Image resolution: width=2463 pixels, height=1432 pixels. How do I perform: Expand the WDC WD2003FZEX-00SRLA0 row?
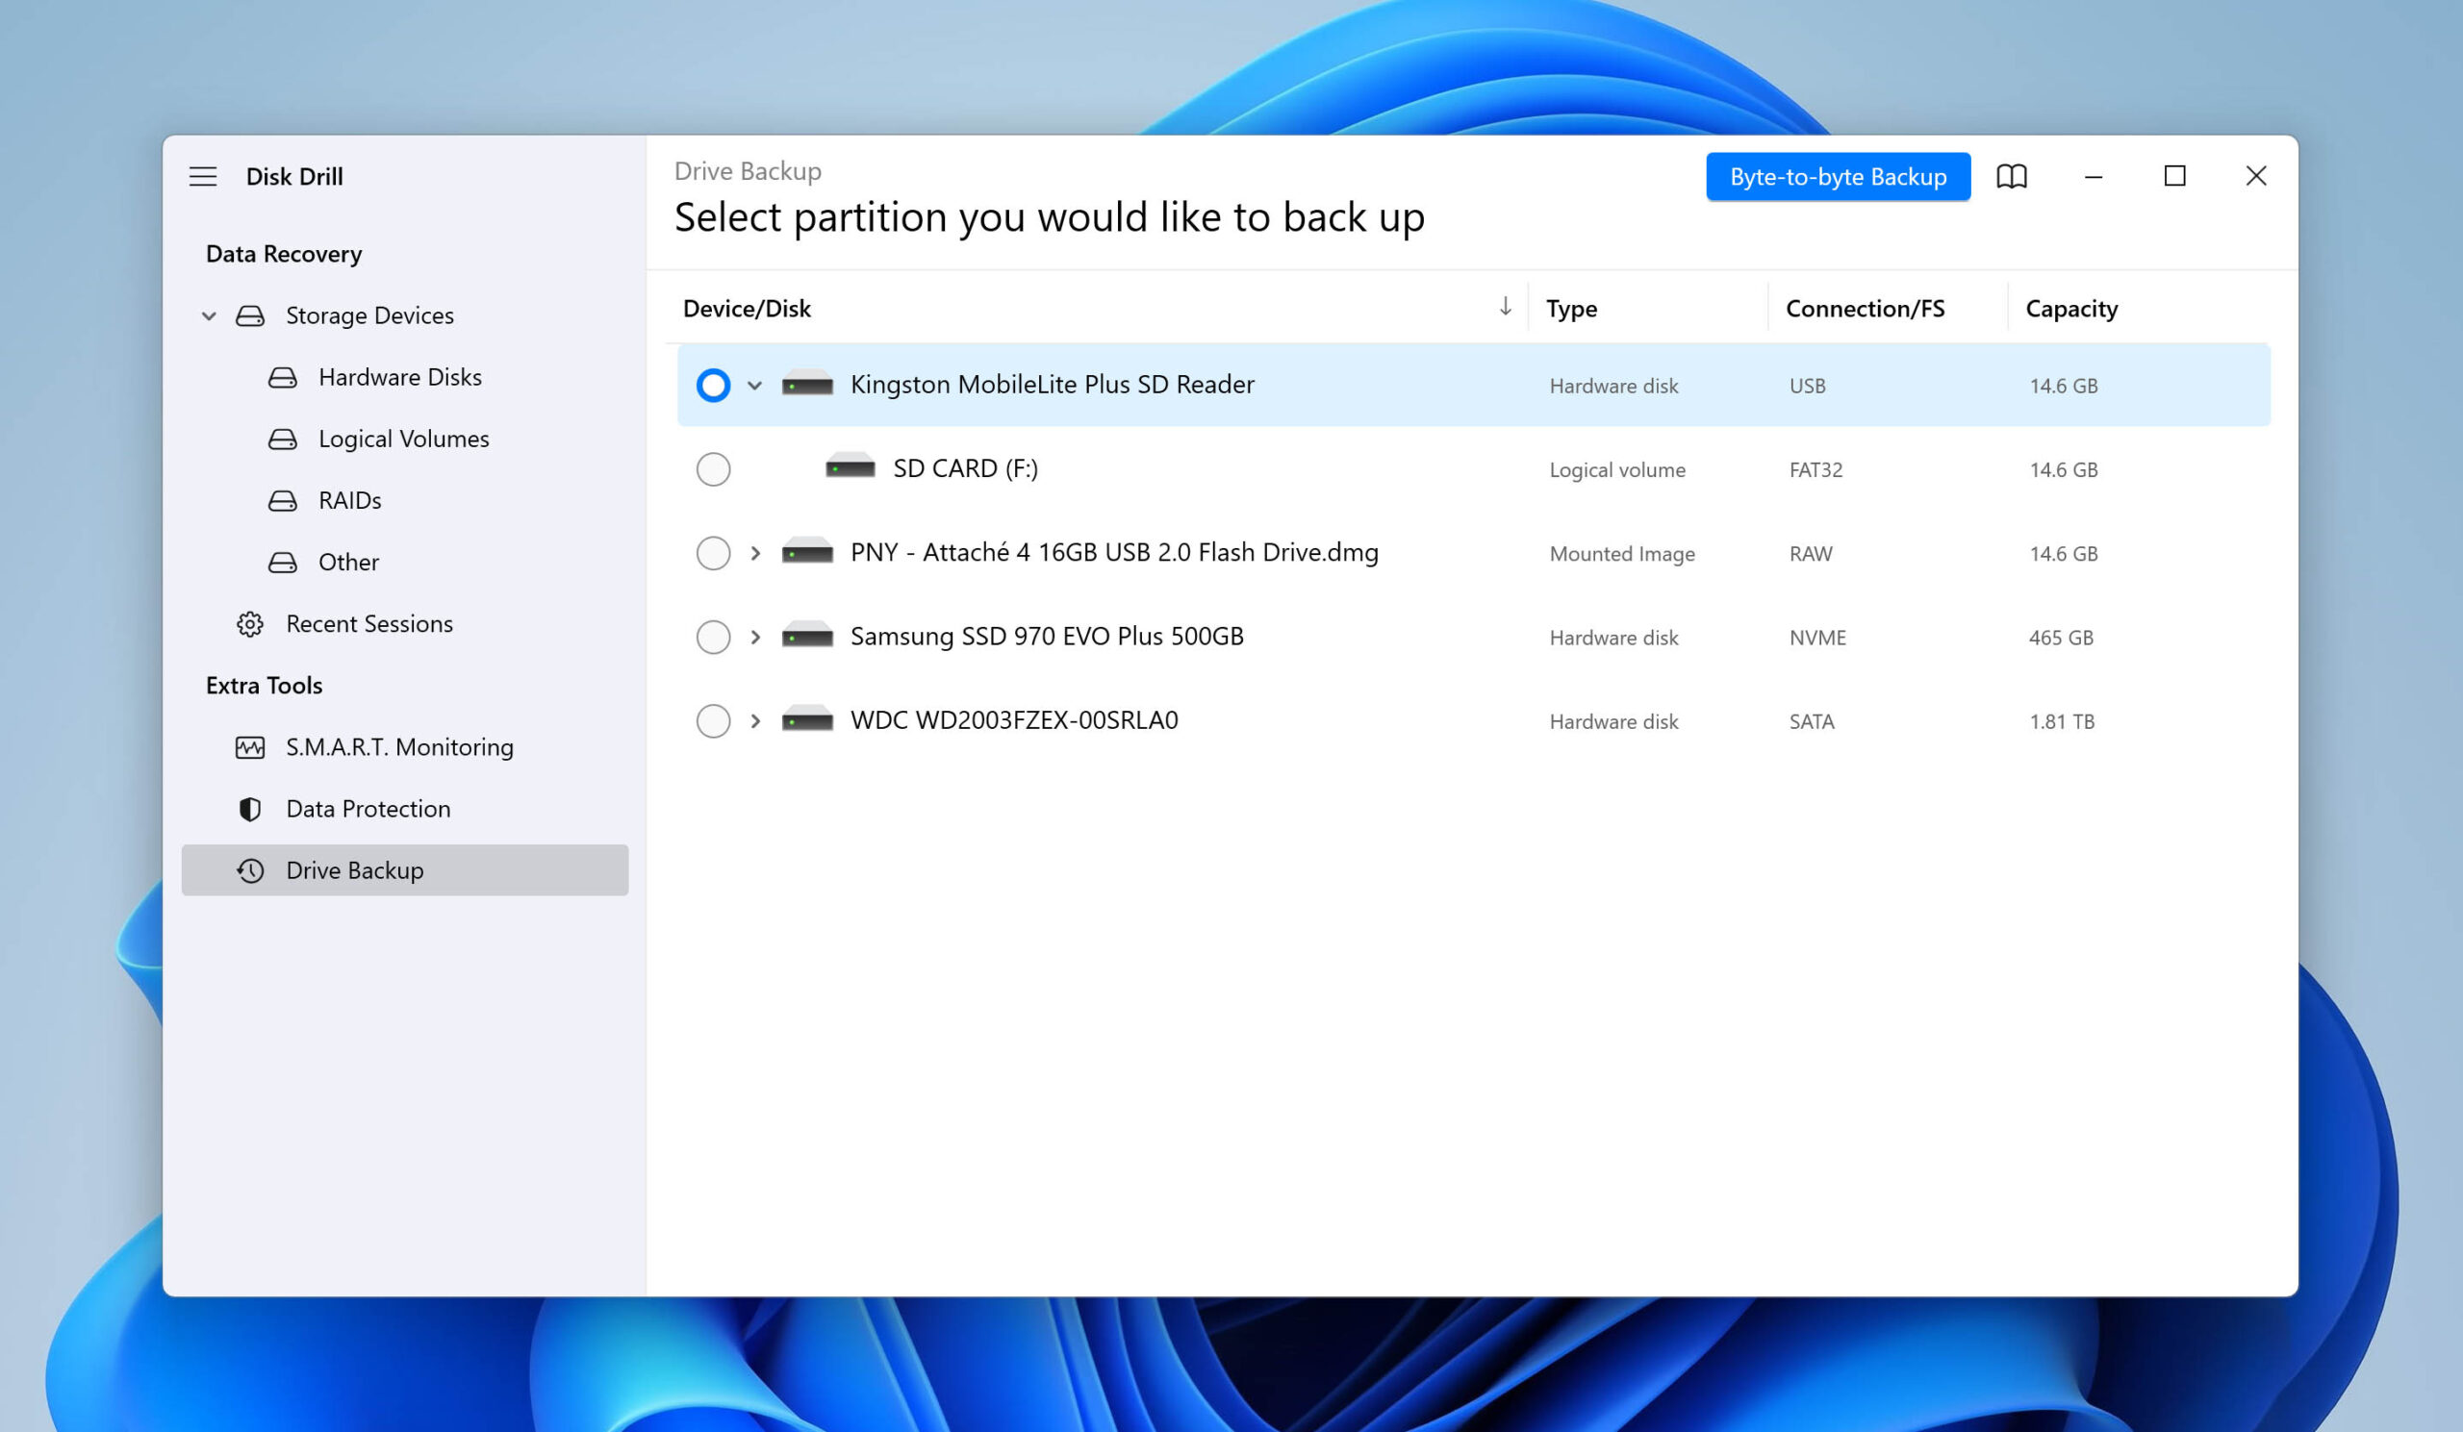click(x=754, y=721)
